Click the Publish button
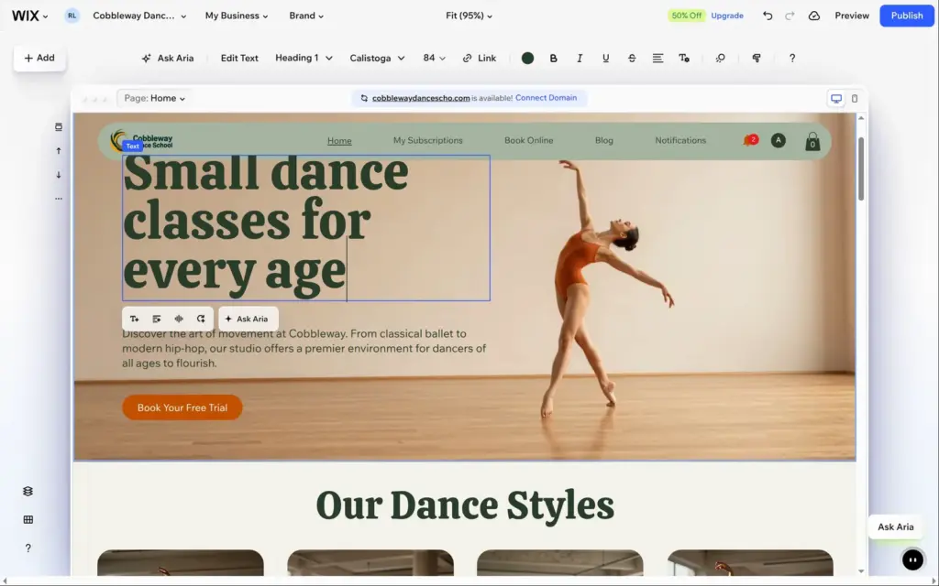The image size is (939, 586). pyautogui.click(x=907, y=16)
